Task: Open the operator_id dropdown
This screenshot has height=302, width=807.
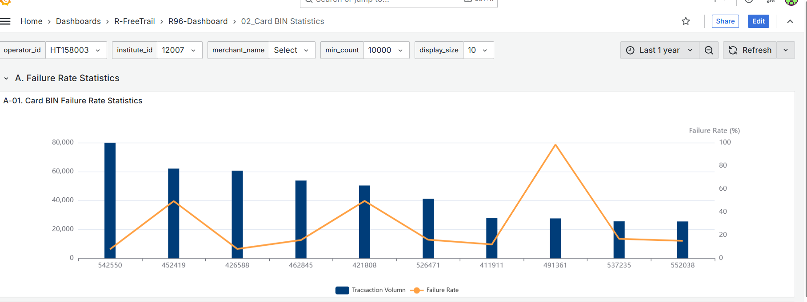Action: coord(76,50)
